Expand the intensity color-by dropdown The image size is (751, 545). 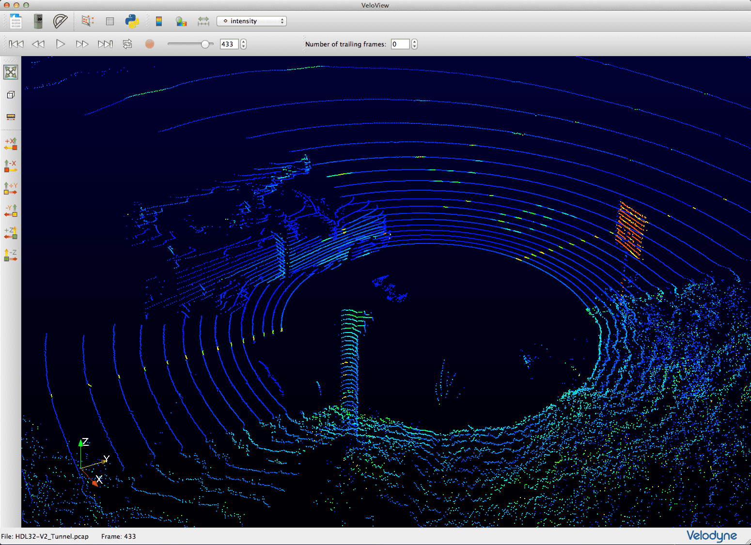pyautogui.click(x=252, y=21)
